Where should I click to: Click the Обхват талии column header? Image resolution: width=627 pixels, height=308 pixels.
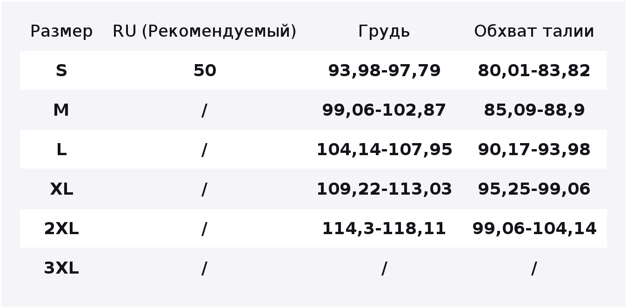click(534, 31)
